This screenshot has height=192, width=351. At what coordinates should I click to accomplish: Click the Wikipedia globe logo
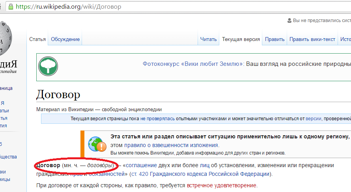(x=6, y=39)
